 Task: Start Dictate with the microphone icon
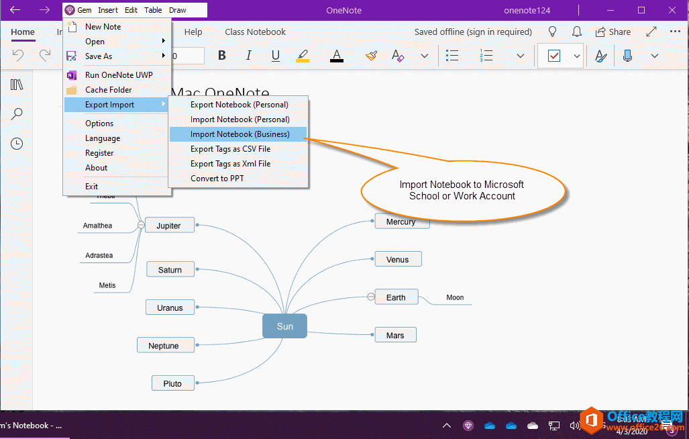click(627, 56)
